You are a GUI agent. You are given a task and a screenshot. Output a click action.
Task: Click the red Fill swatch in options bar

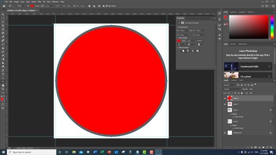pos(32,6)
